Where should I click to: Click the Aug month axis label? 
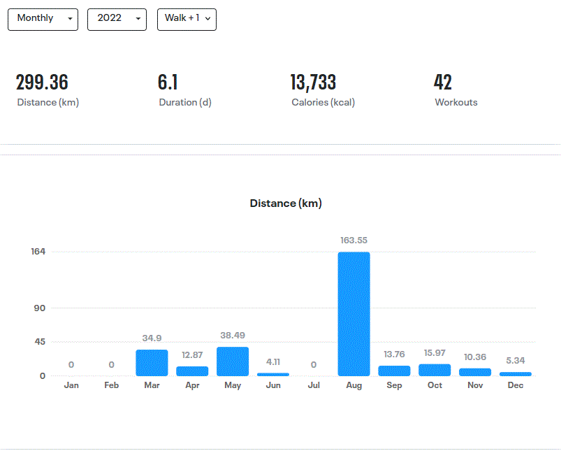pyautogui.click(x=354, y=386)
